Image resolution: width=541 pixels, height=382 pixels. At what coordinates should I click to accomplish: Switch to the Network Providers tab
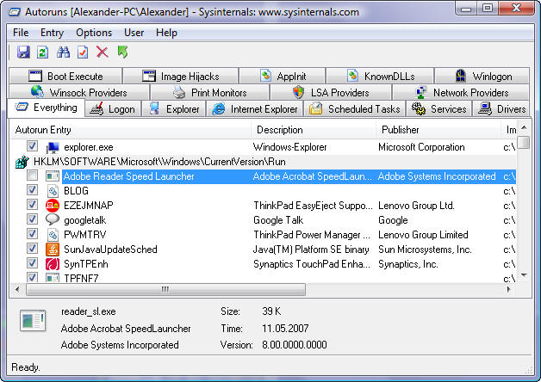point(461,92)
